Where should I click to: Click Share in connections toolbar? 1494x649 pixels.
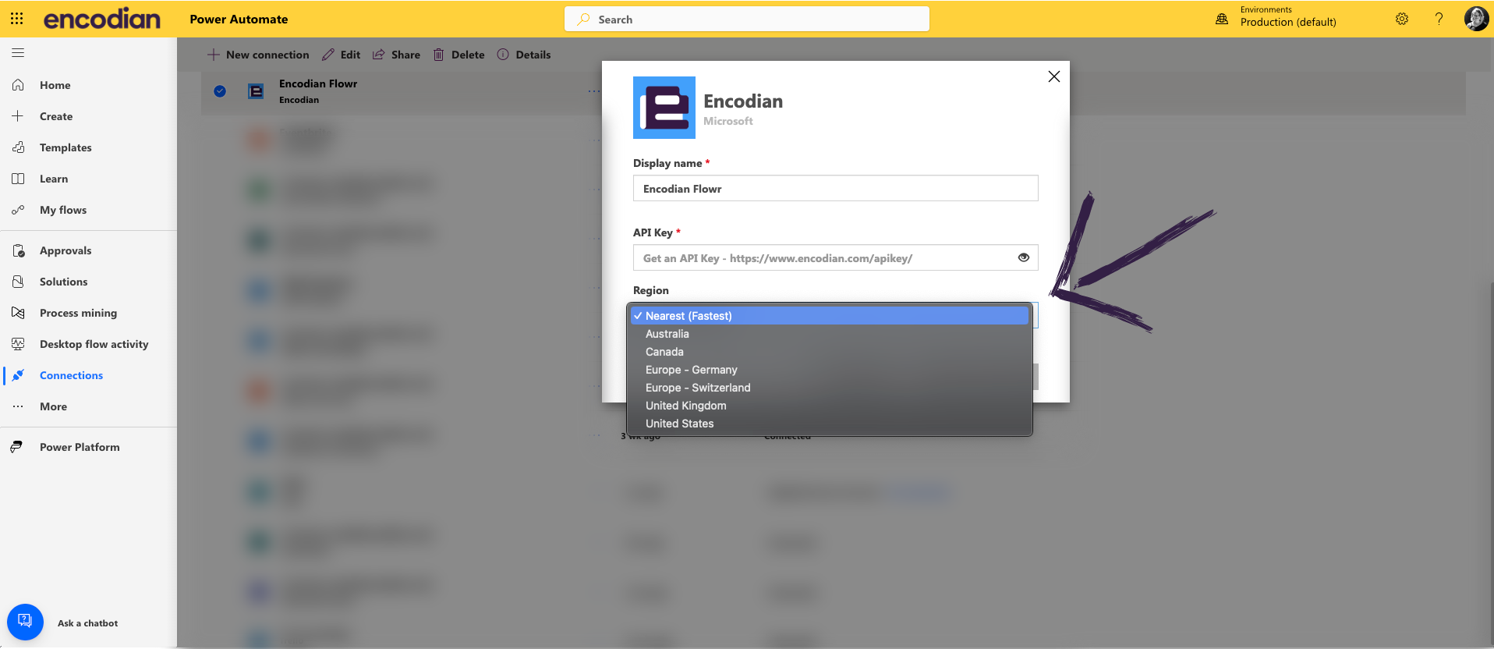[396, 55]
